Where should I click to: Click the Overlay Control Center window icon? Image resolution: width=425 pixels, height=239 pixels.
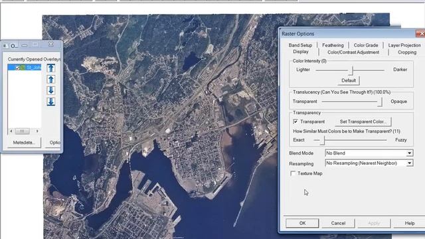5,46
